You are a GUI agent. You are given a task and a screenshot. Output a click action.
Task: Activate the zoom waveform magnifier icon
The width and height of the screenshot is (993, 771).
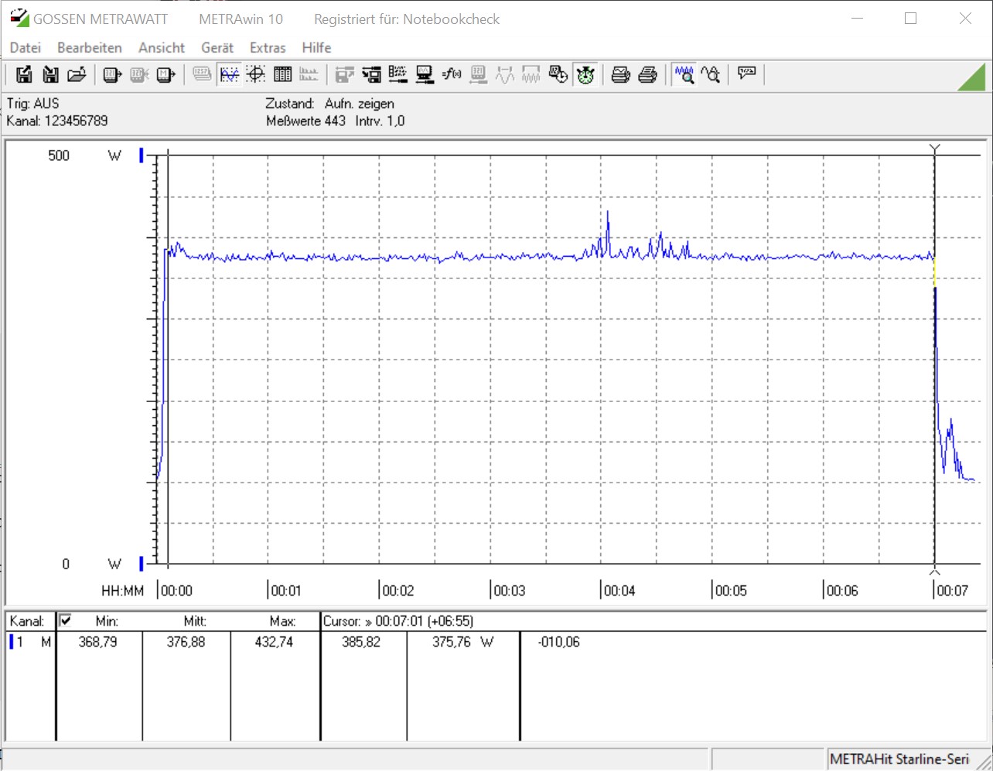click(684, 74)
